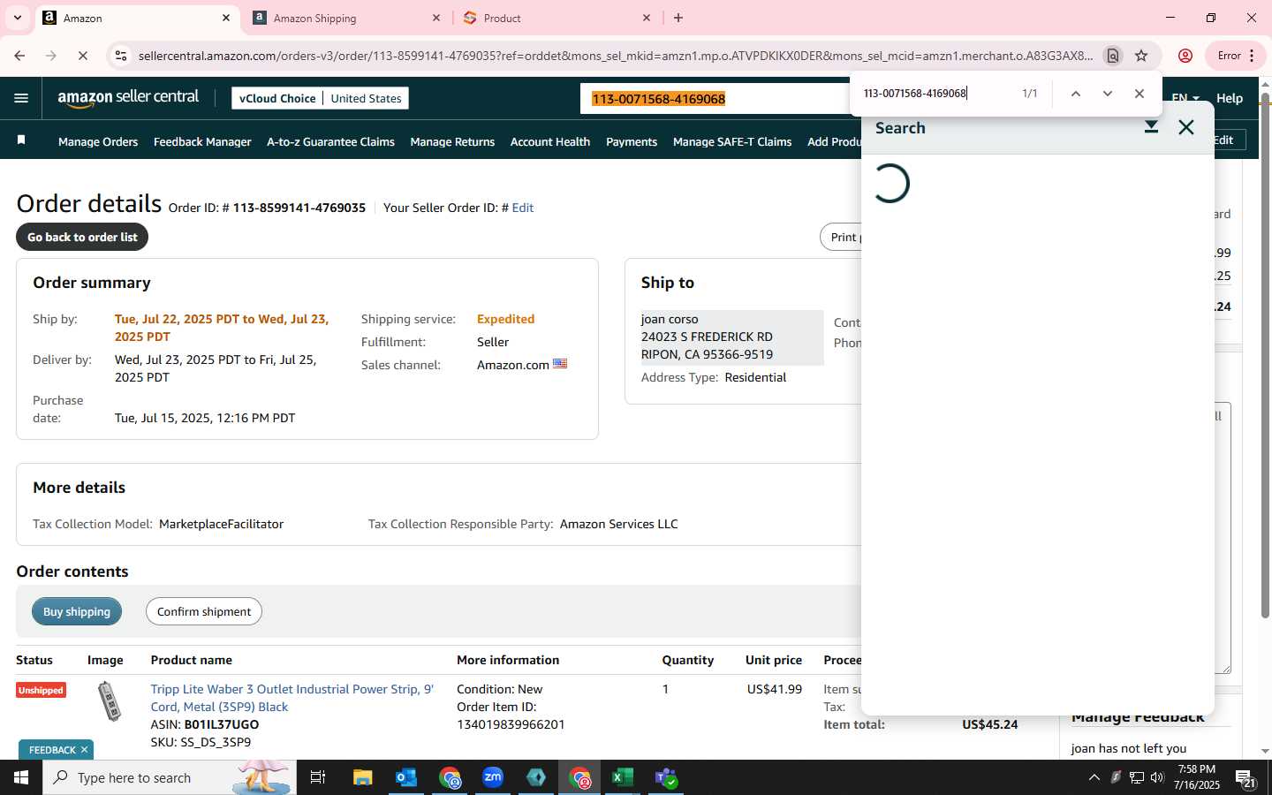Edit the Seller Order ID
The height and width of the screenshot is (795, 1272).
(523, 208)
